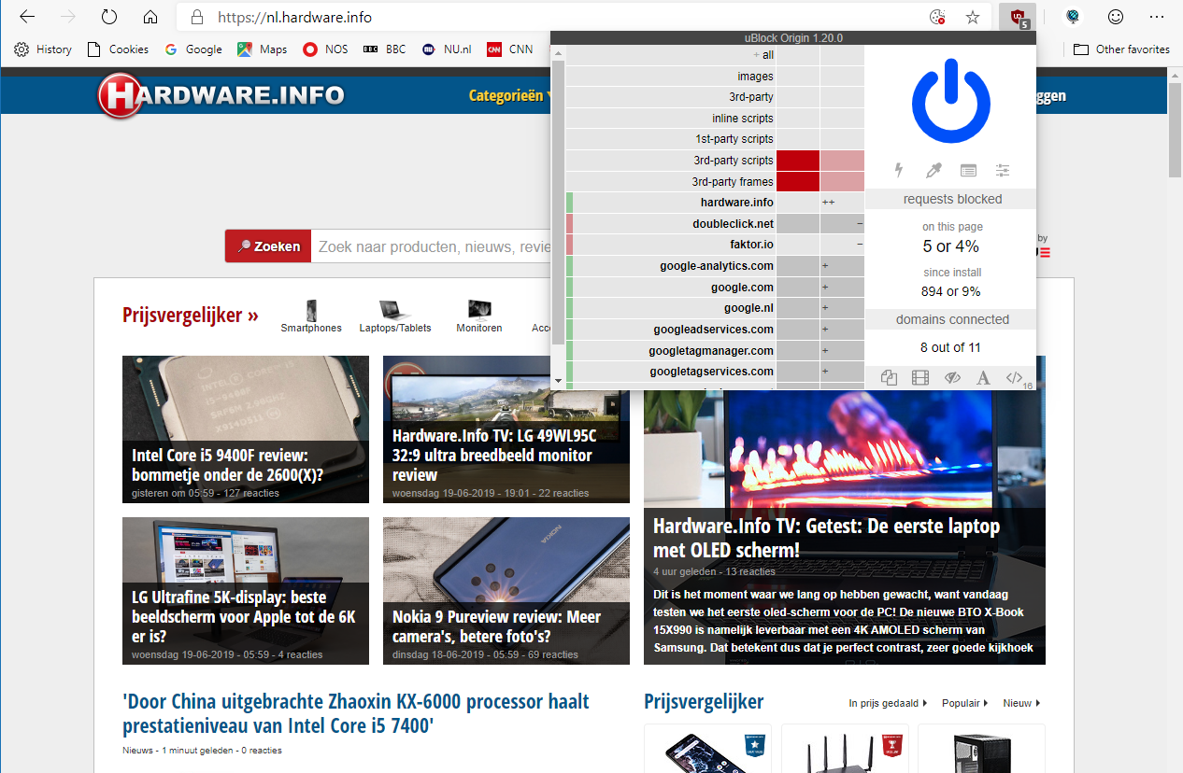This screenshot has width=1183, height=773.
Task: Open the NU.nl bookmark
Action: (448, 49)
